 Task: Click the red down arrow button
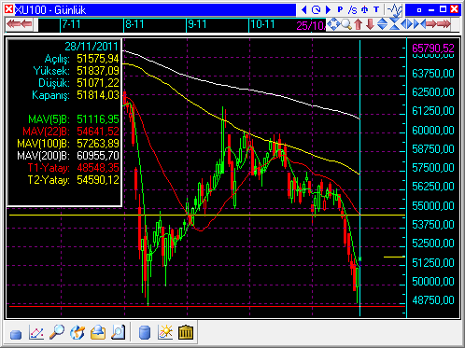coord(370,24)
